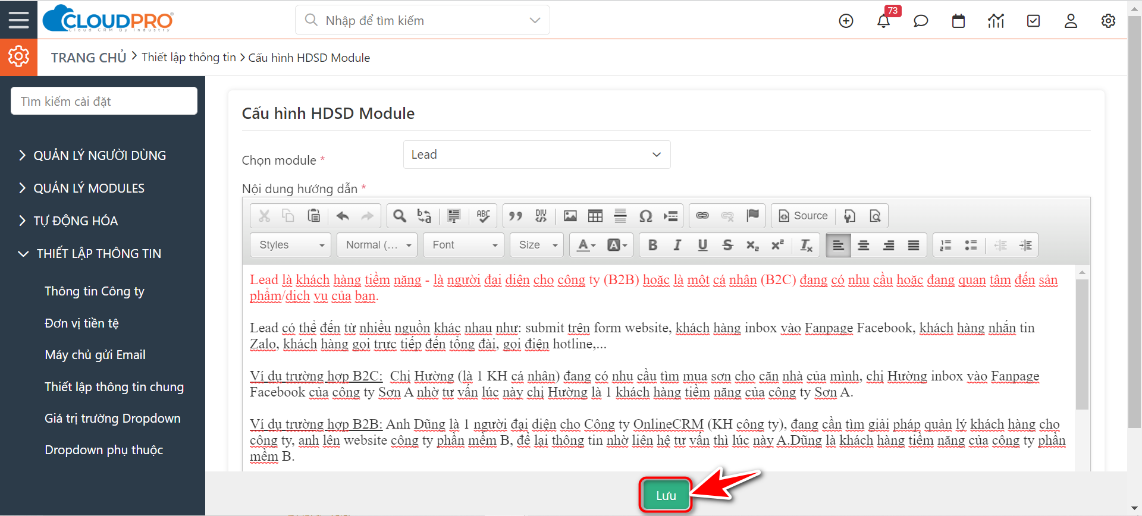Insert a block quote
The width and height of the screenshot is (1142, 516).
tap(516, 216)
